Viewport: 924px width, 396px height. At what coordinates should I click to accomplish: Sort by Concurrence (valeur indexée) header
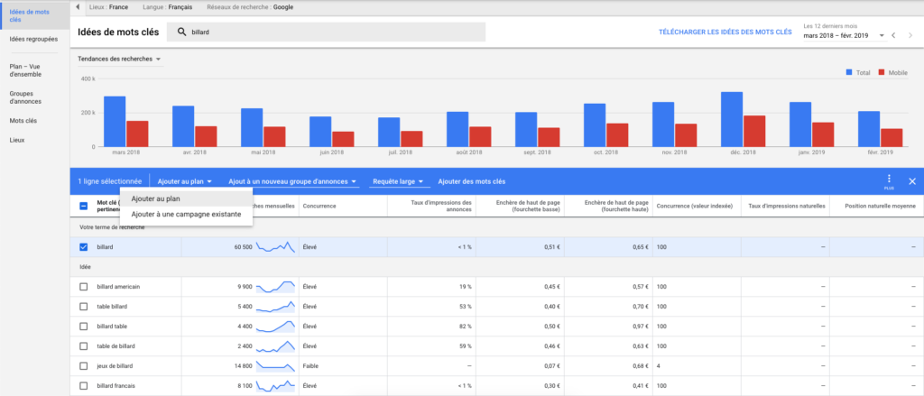(x=694, y=207)
